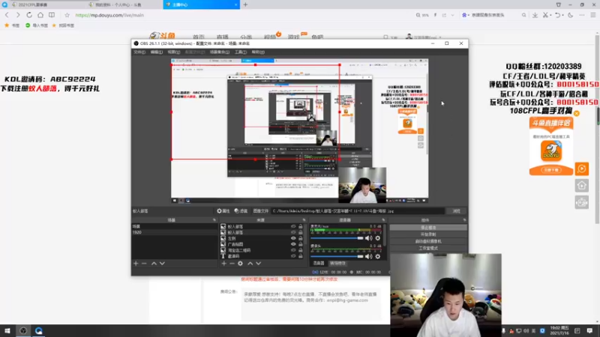The image size is (600, 337).
Task: Mute the 摄像头 audio channel
Action: tap(368, 256)
